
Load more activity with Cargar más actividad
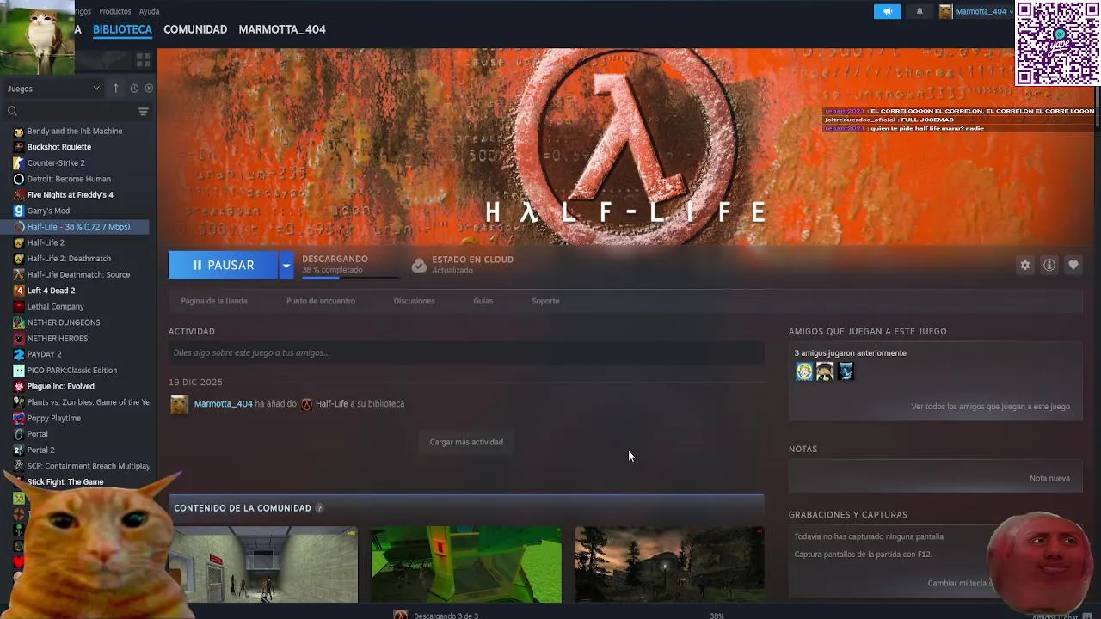click(466, 442)
